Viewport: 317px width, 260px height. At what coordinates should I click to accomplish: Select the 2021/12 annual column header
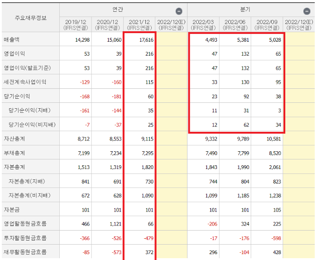(139, 24)
